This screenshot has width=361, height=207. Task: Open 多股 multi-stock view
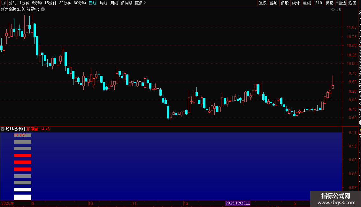click(285, 3)
